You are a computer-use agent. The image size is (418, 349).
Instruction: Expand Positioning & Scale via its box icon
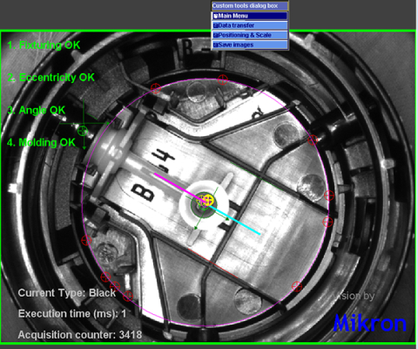click(x=215, y=35)
